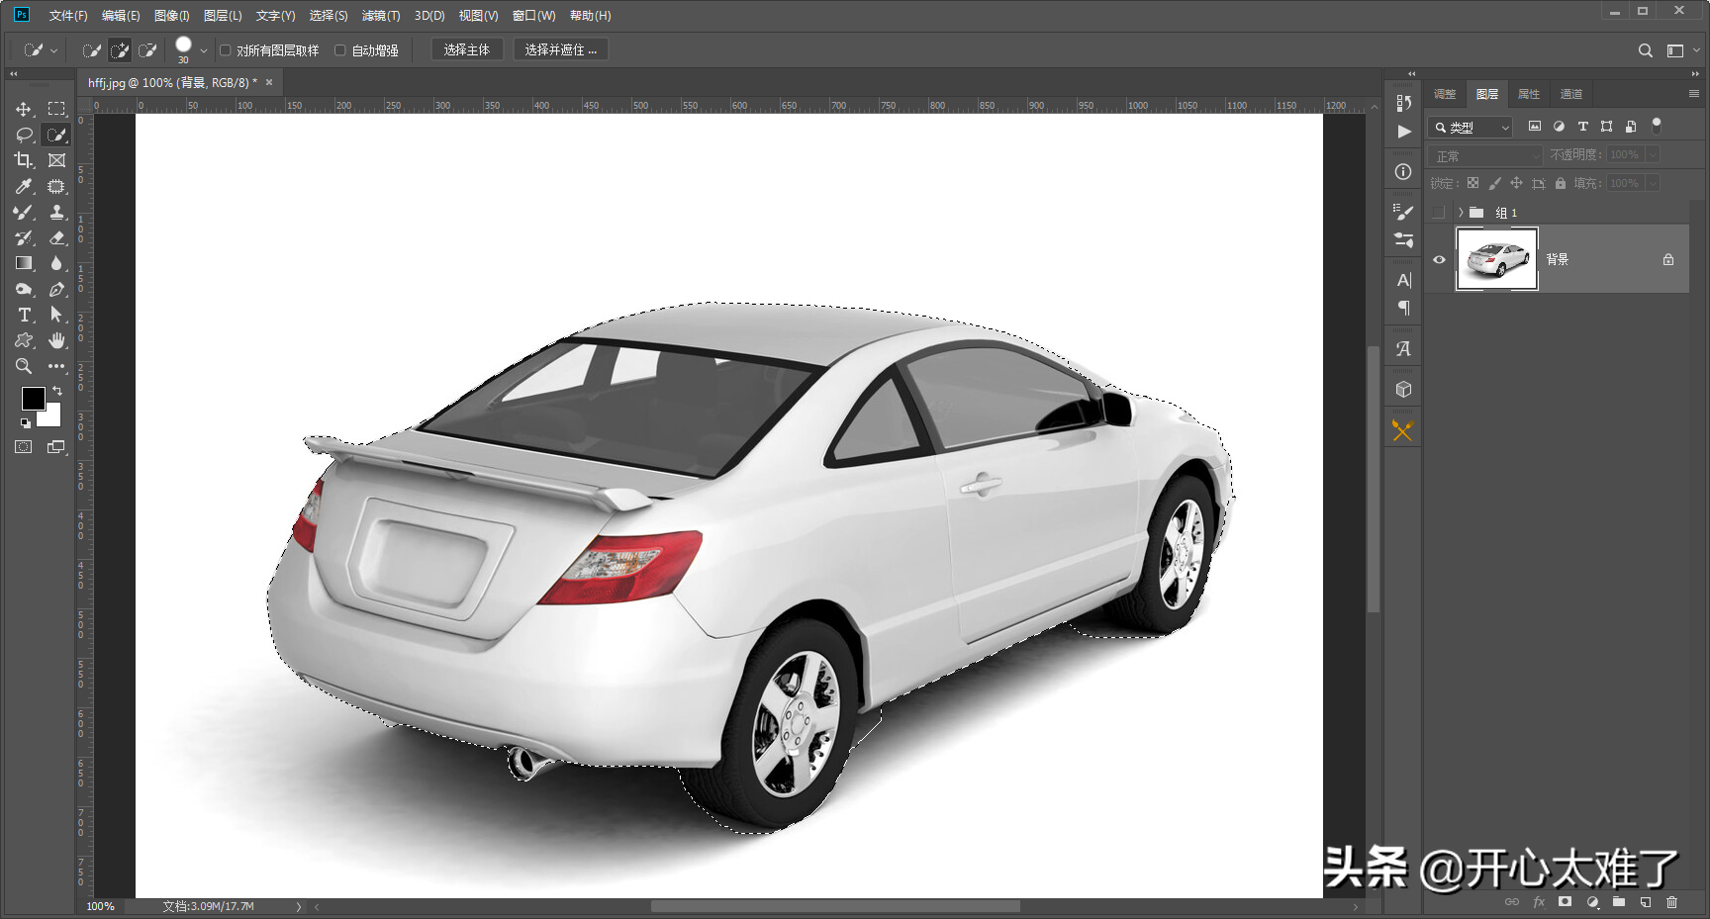Click the 选择主体 button
1710x919 pixels.
click(x=466, y=49)
